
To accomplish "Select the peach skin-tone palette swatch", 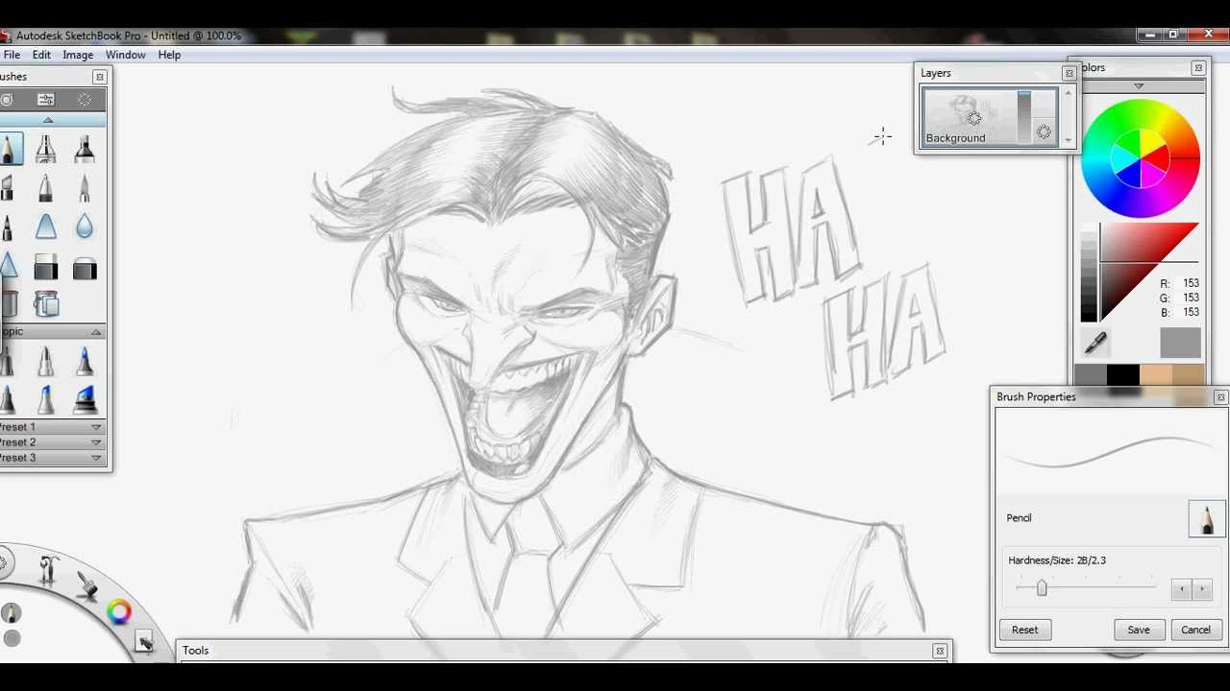I will [1156, 375].
